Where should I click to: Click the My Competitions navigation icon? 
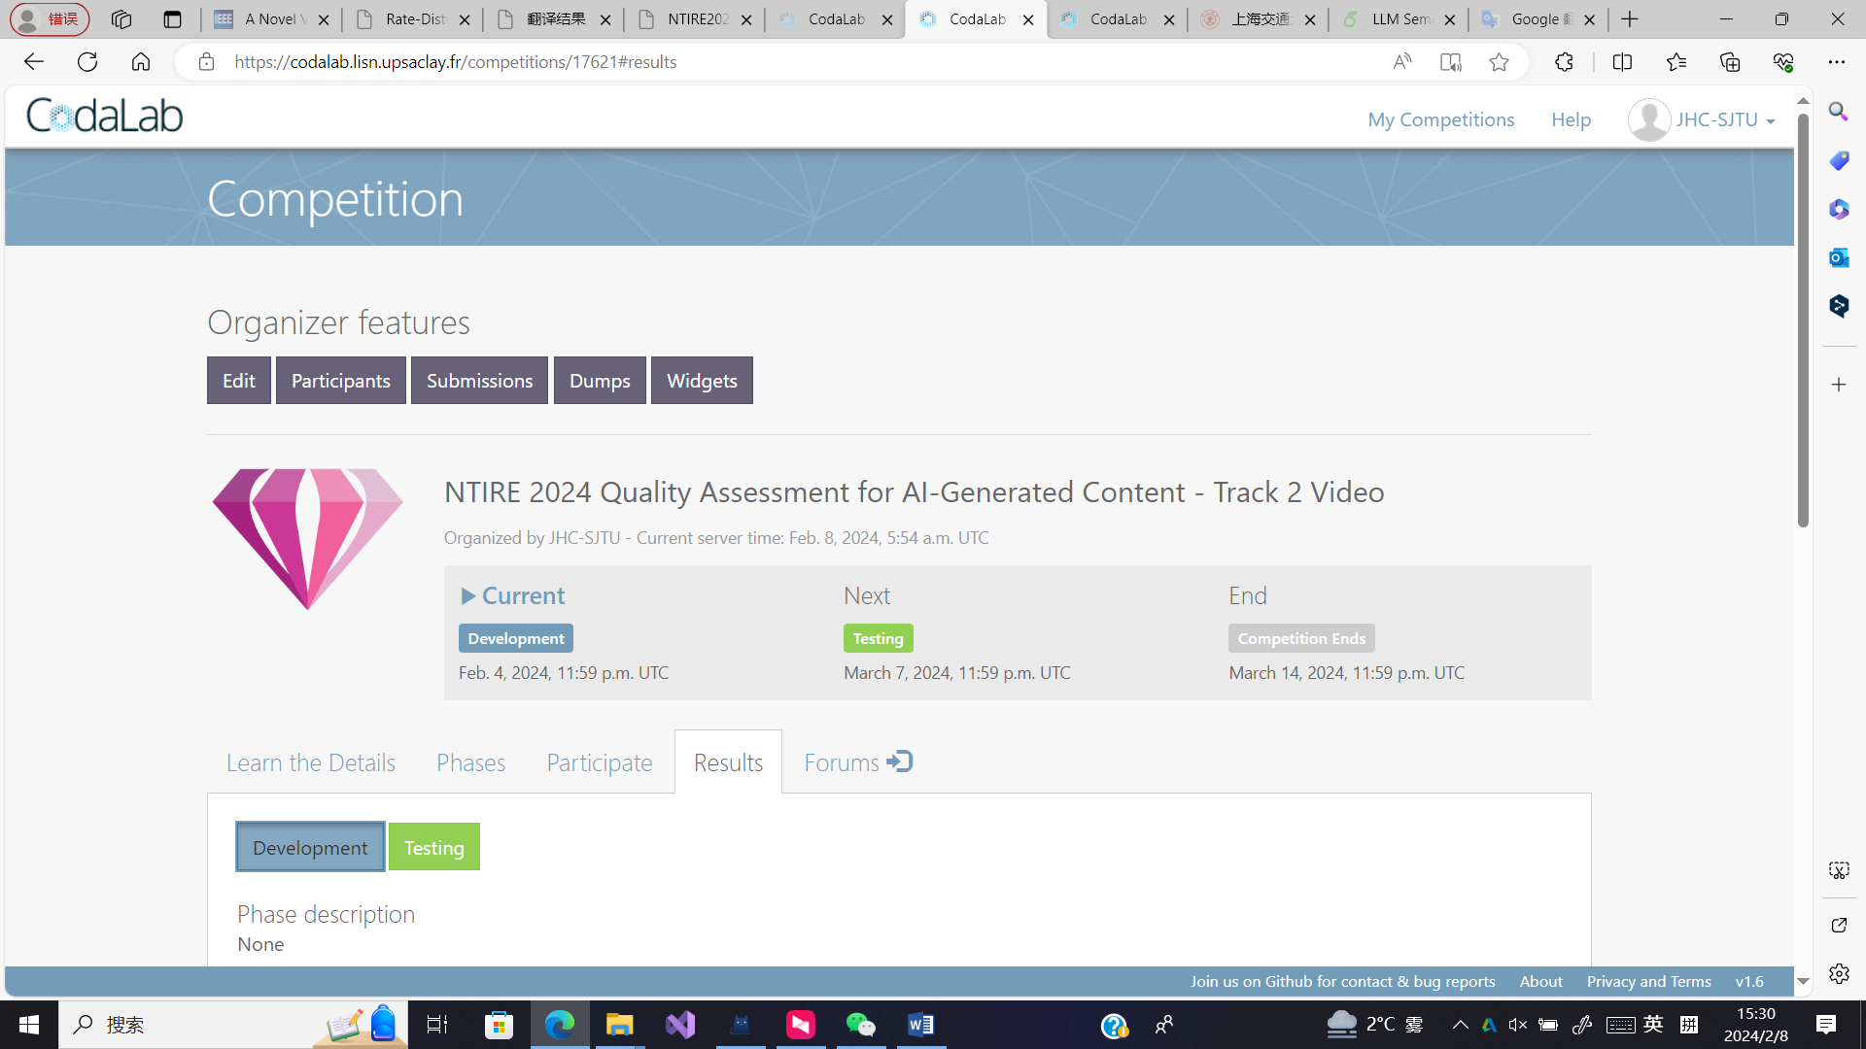coord(1440,120)
